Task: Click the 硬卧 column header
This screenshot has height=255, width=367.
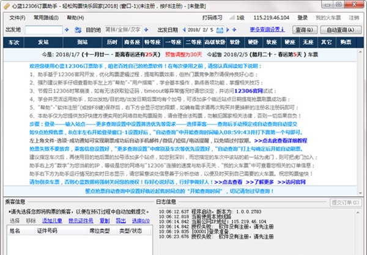Action: coord(253,42)
